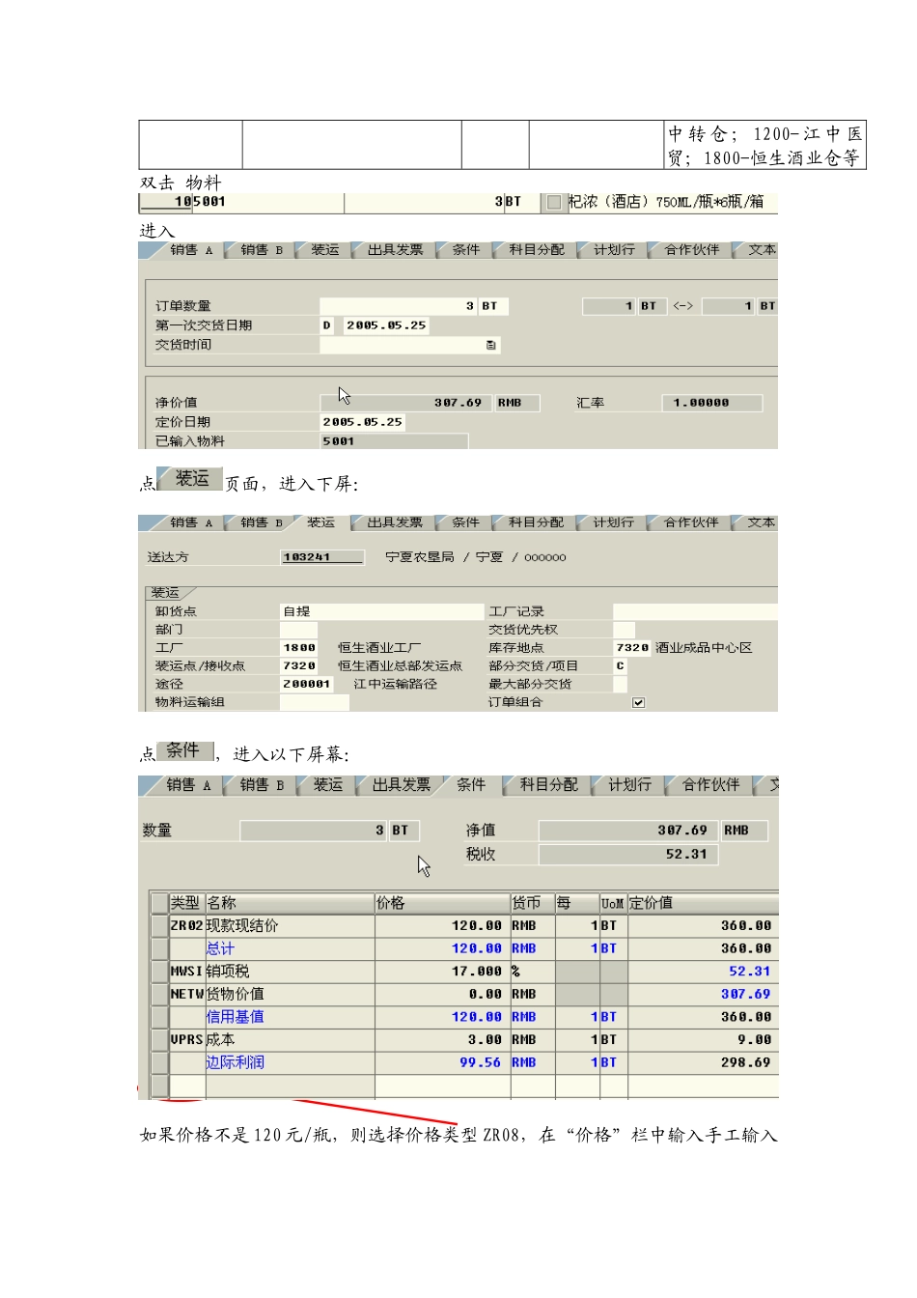
Task: Click 第一次交货日期 field 2005.05.25
Action: pyautogui.click(x=385, y=325)
